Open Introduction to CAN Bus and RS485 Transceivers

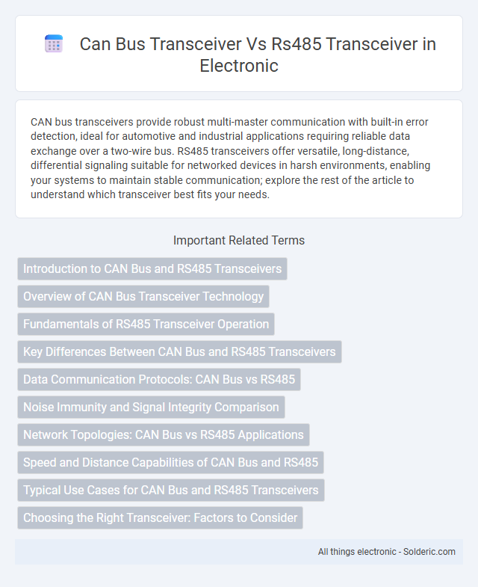click(152, 268)
